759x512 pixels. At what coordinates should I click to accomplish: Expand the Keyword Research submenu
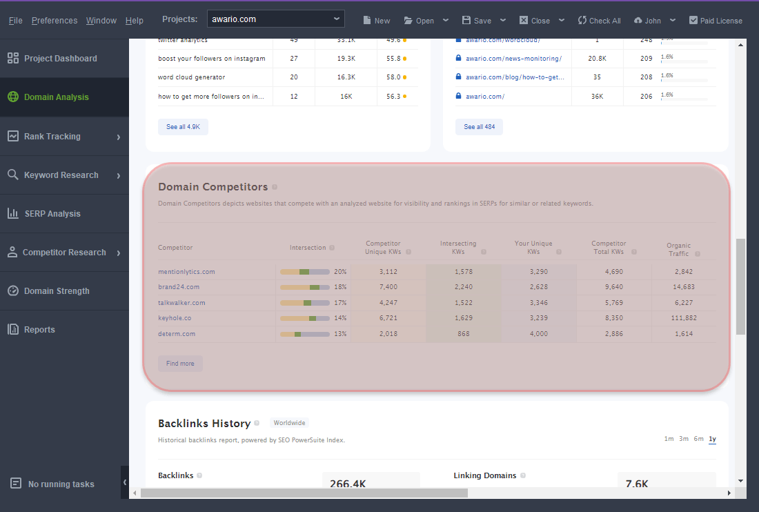coord(119,176)
